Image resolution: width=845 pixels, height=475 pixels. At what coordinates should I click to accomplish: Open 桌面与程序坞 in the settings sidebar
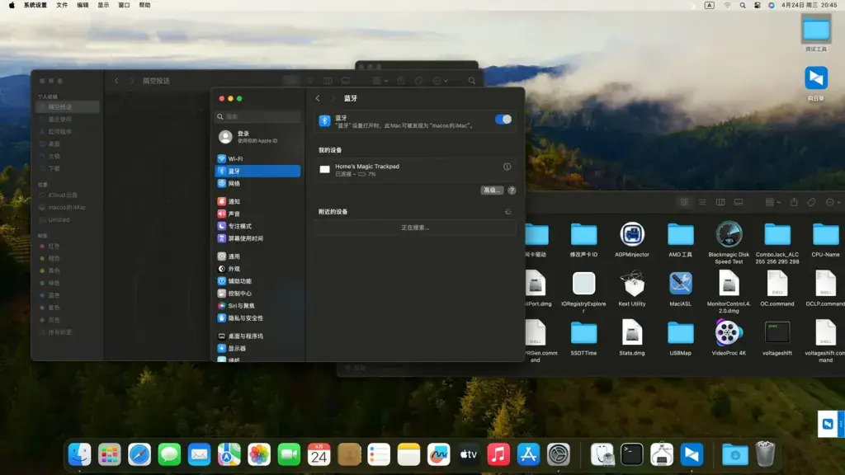258,336
